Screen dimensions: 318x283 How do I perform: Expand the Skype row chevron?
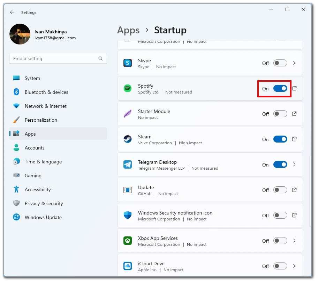294,63
